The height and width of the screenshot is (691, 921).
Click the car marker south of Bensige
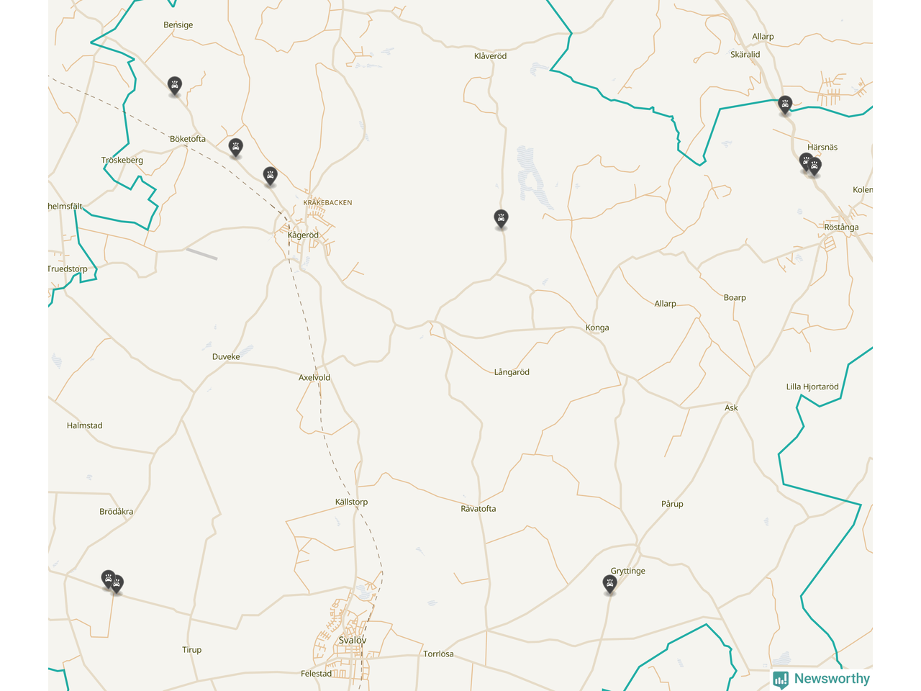pos(174,86)
